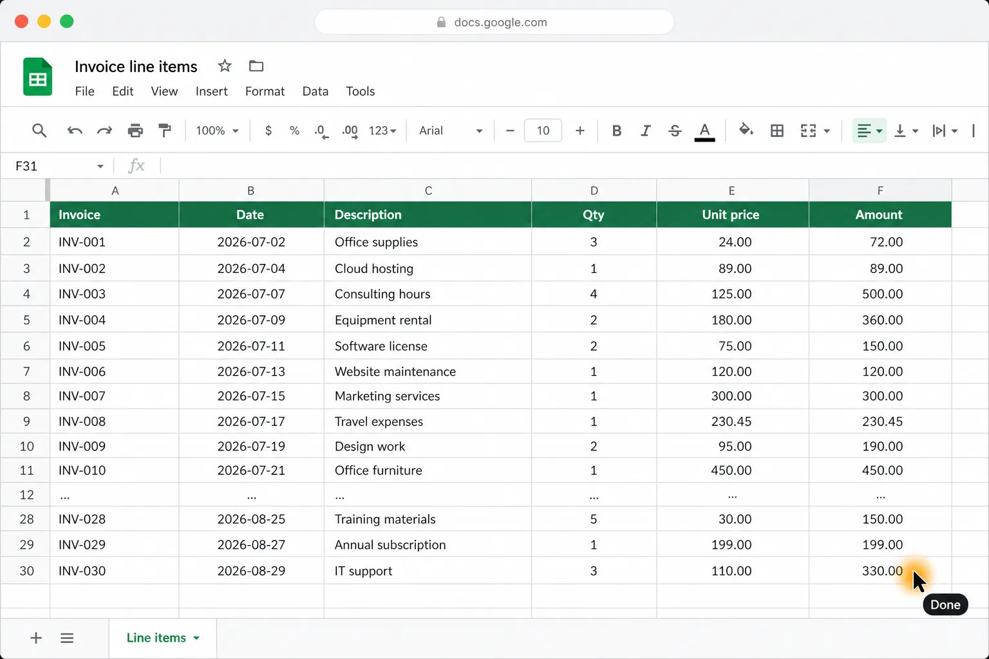
Task: Select column F header
Action: (x=880, y=190)
